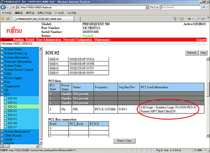210x153 pixels.
Task: Open the System Event Log link
Action: coord(16,53)
